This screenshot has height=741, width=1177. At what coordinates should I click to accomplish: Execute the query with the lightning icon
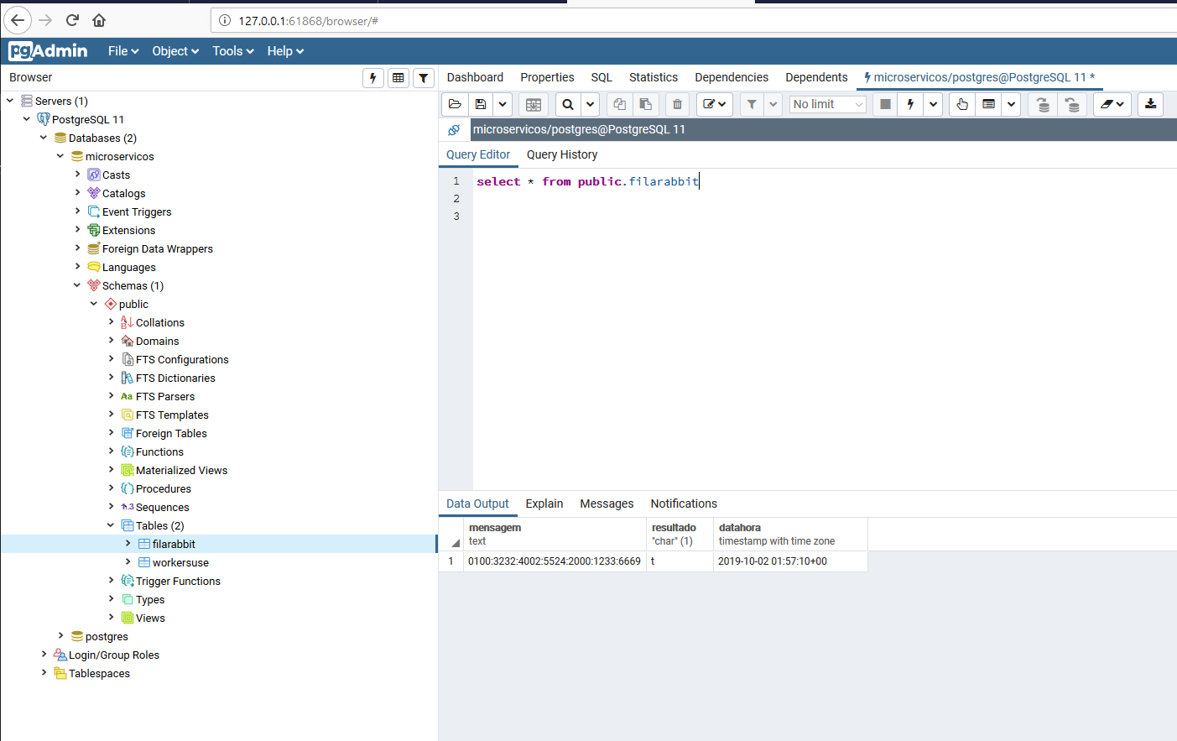click(x=910, y=104)
